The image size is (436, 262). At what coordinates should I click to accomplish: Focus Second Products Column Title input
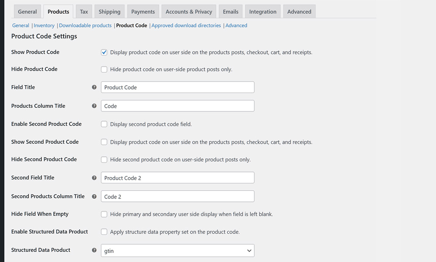pyautogui.click(x=177, y=196)
